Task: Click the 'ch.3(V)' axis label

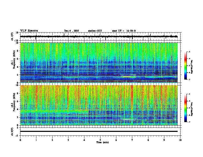Action: pyautogui.click(x=12, y=132)
